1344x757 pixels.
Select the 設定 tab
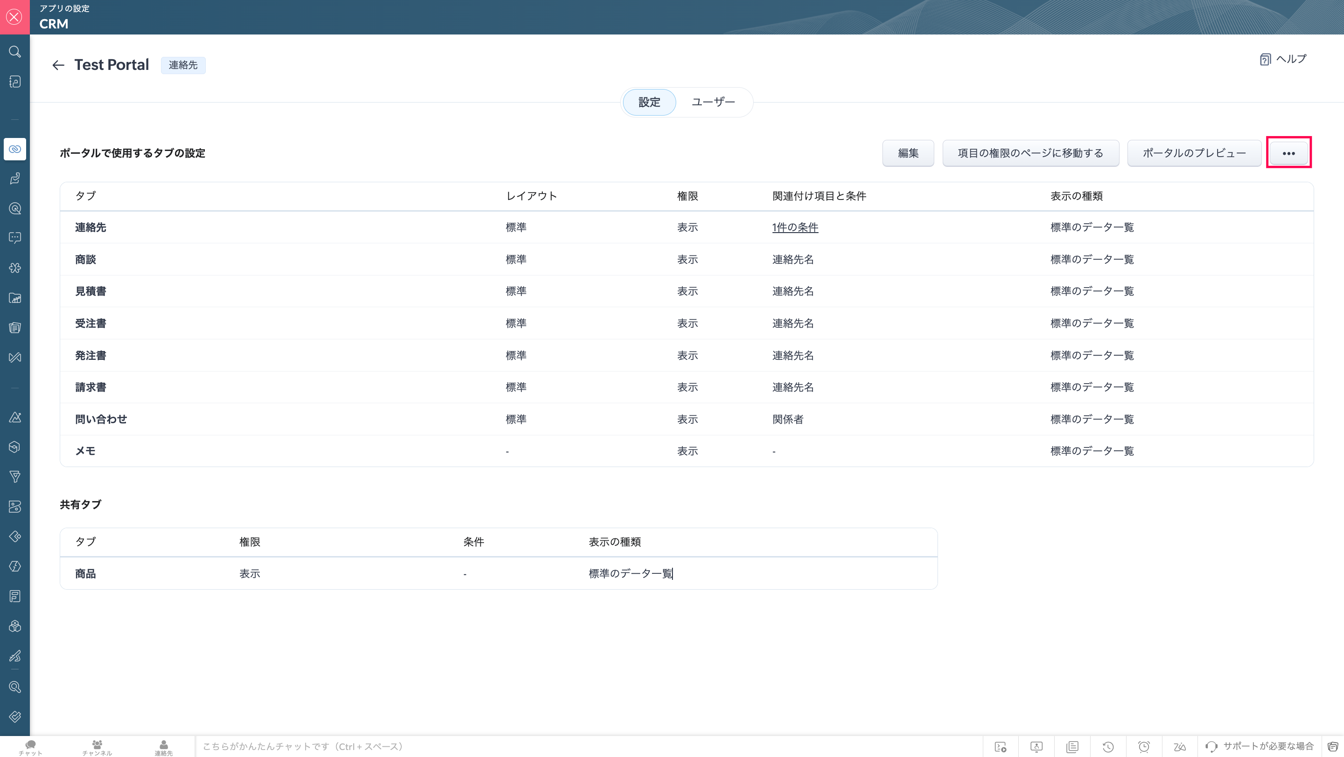coord(649,102)
